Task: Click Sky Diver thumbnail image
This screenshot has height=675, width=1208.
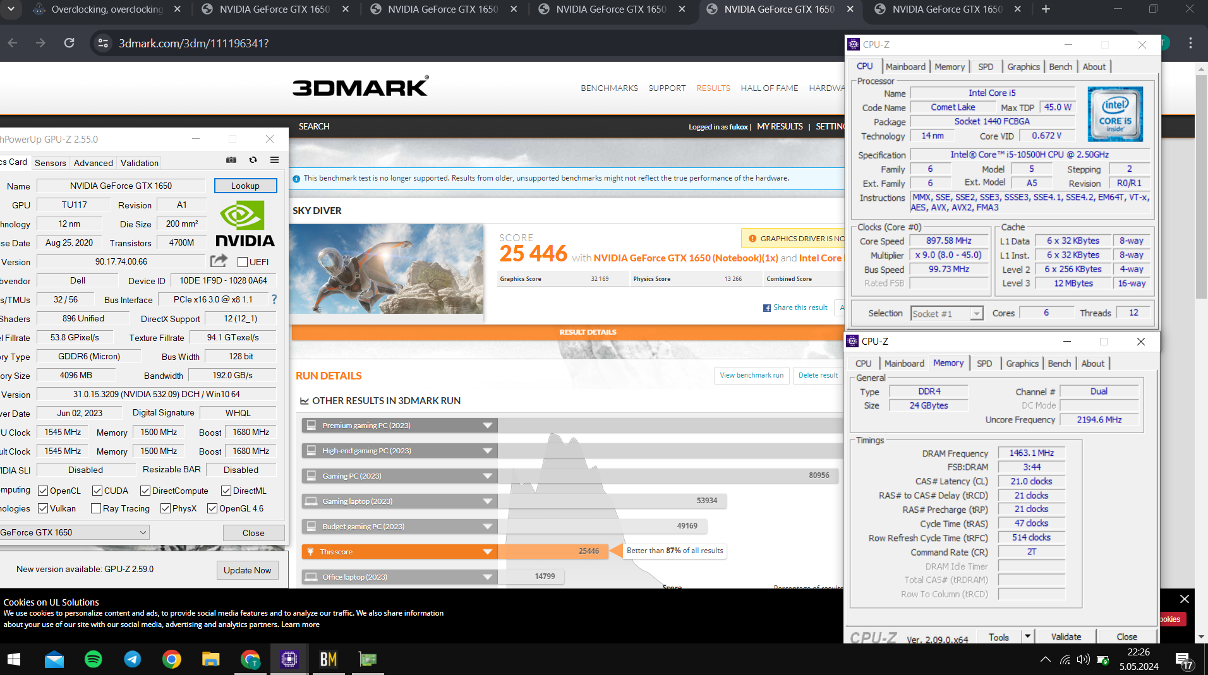Action: (387, 269)
